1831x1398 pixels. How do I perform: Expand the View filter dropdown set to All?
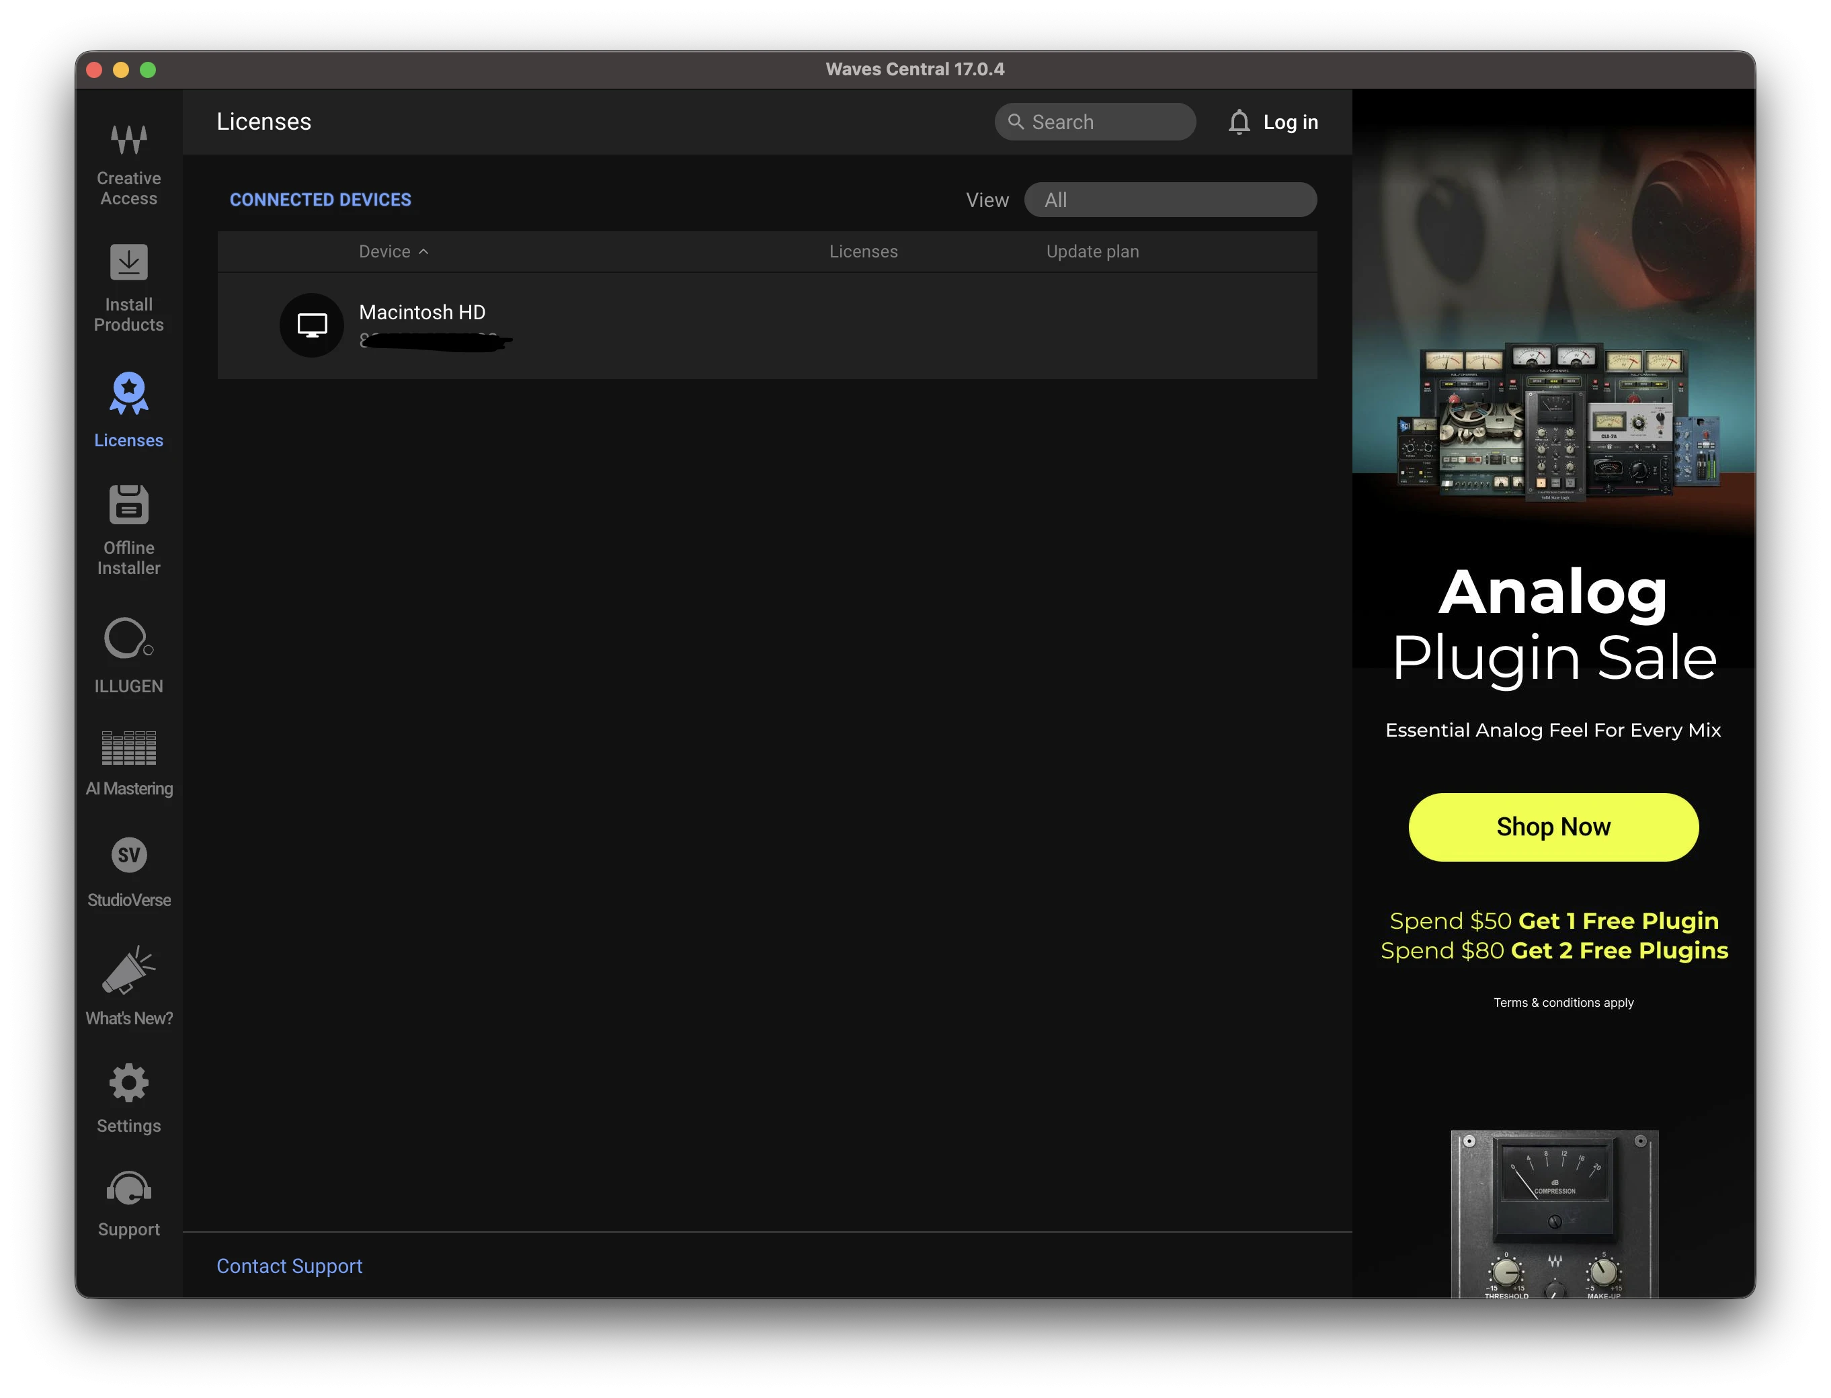1170,200
